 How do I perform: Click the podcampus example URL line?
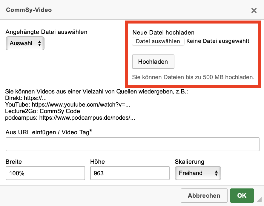70,118
